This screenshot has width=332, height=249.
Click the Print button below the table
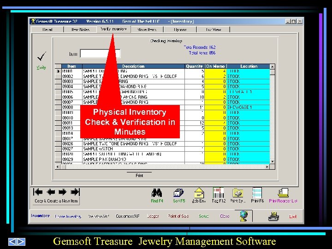click(x=139, y=176)
